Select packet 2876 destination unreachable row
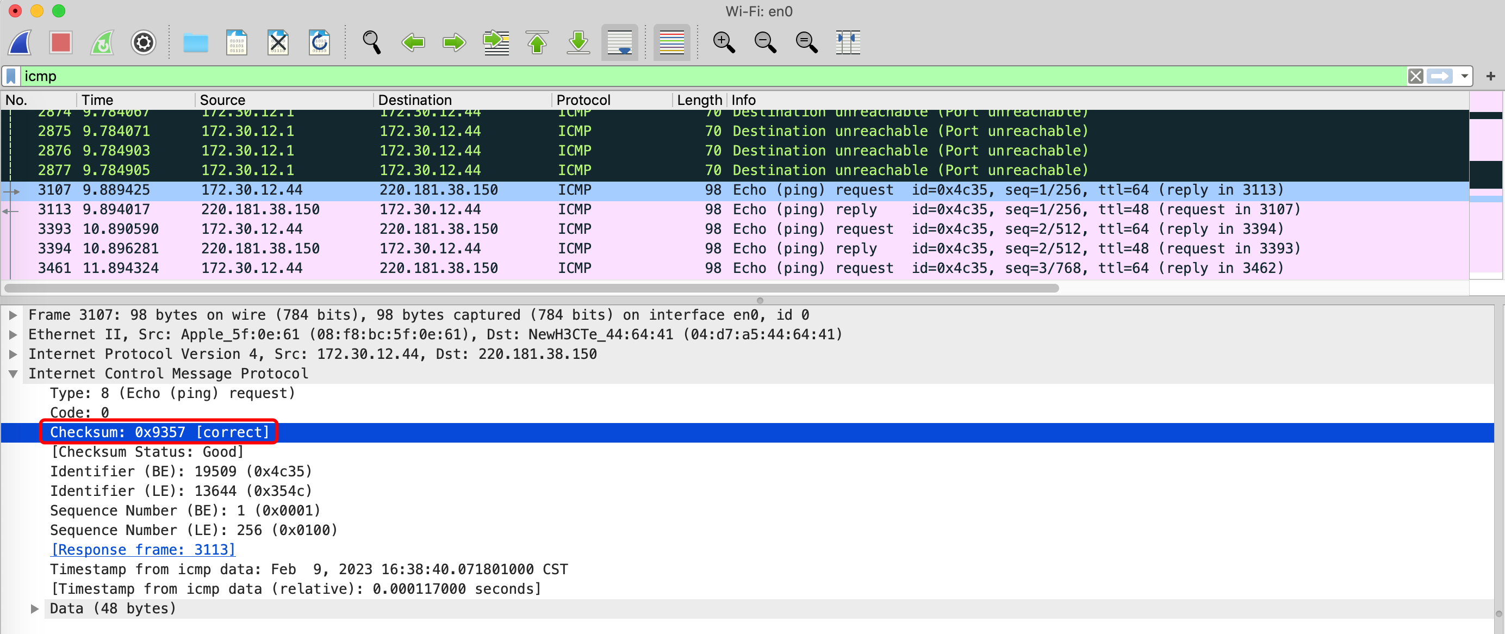Screen dimensions: 1505x634 click(x=735, y=151)
